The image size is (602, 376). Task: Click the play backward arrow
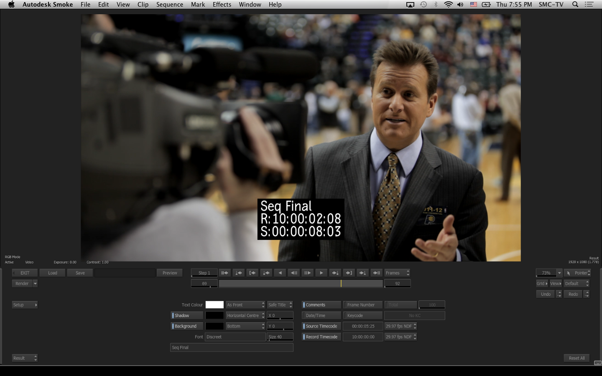point(280,273)
